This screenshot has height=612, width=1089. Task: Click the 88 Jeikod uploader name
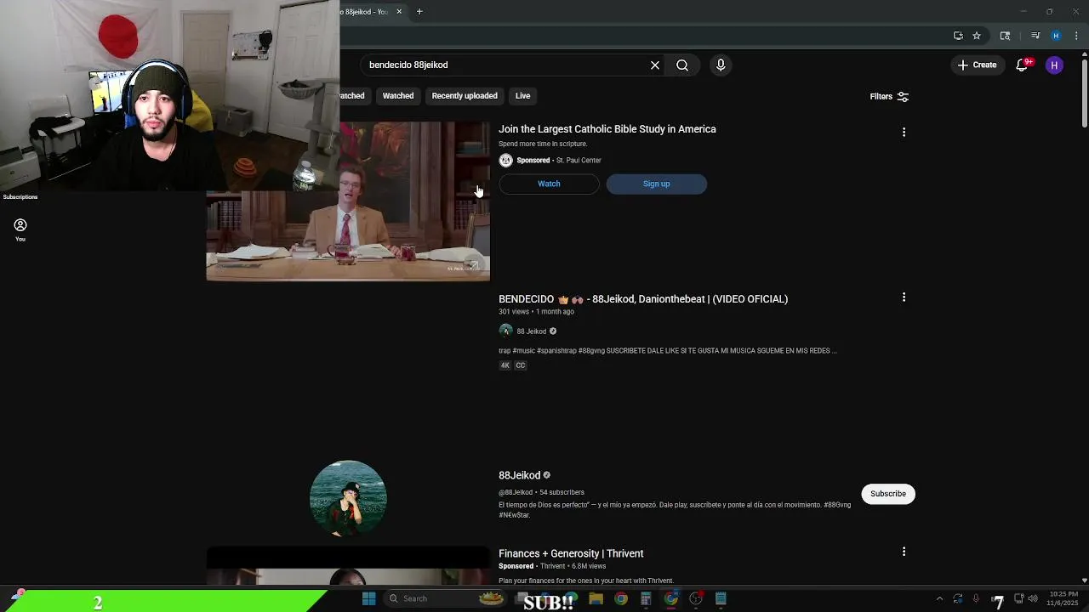click(531, 331)
